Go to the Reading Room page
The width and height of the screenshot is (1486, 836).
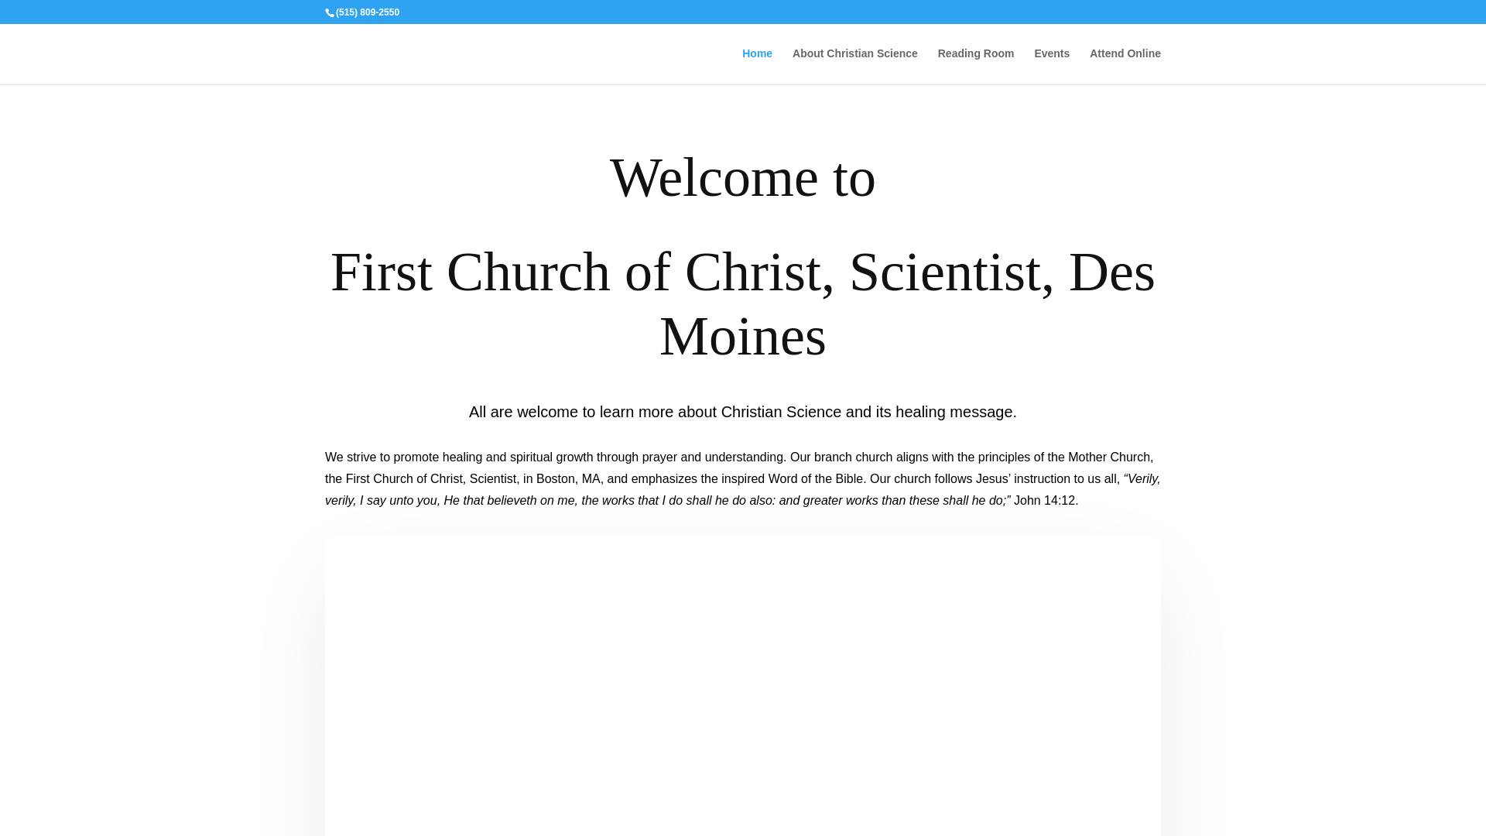pyautogui.click(x=975, y=53)
